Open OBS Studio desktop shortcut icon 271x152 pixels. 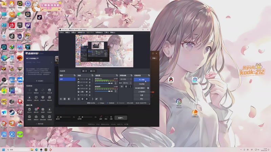pos(4,80)
